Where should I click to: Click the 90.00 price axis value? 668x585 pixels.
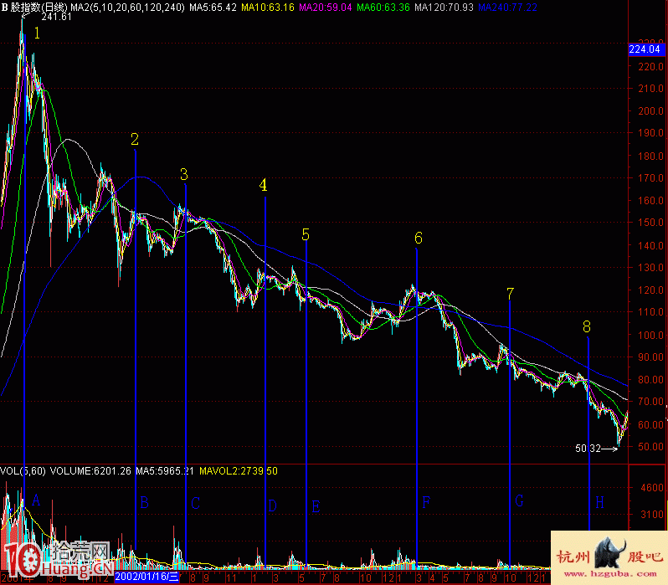(x=650, y=357)
